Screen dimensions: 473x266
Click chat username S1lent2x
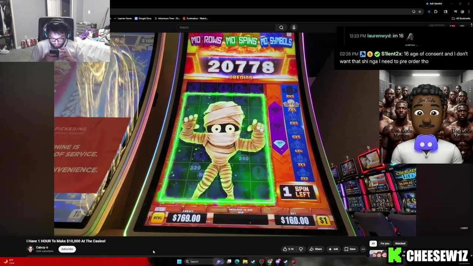(391, 54)
